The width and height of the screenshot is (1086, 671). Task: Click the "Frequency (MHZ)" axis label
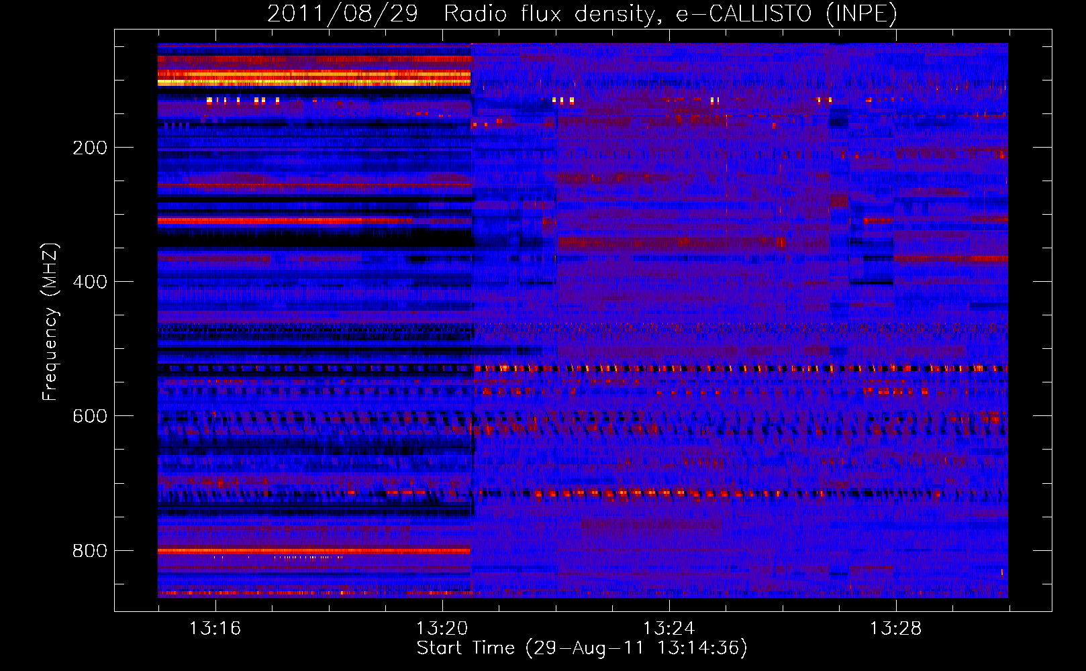click(x=50, y=321)
